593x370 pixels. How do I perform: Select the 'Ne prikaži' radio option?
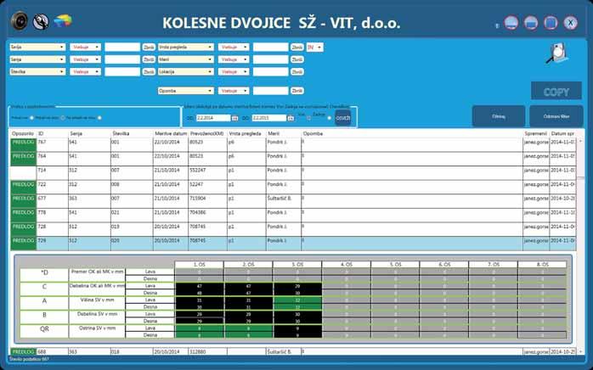[99, 118]
